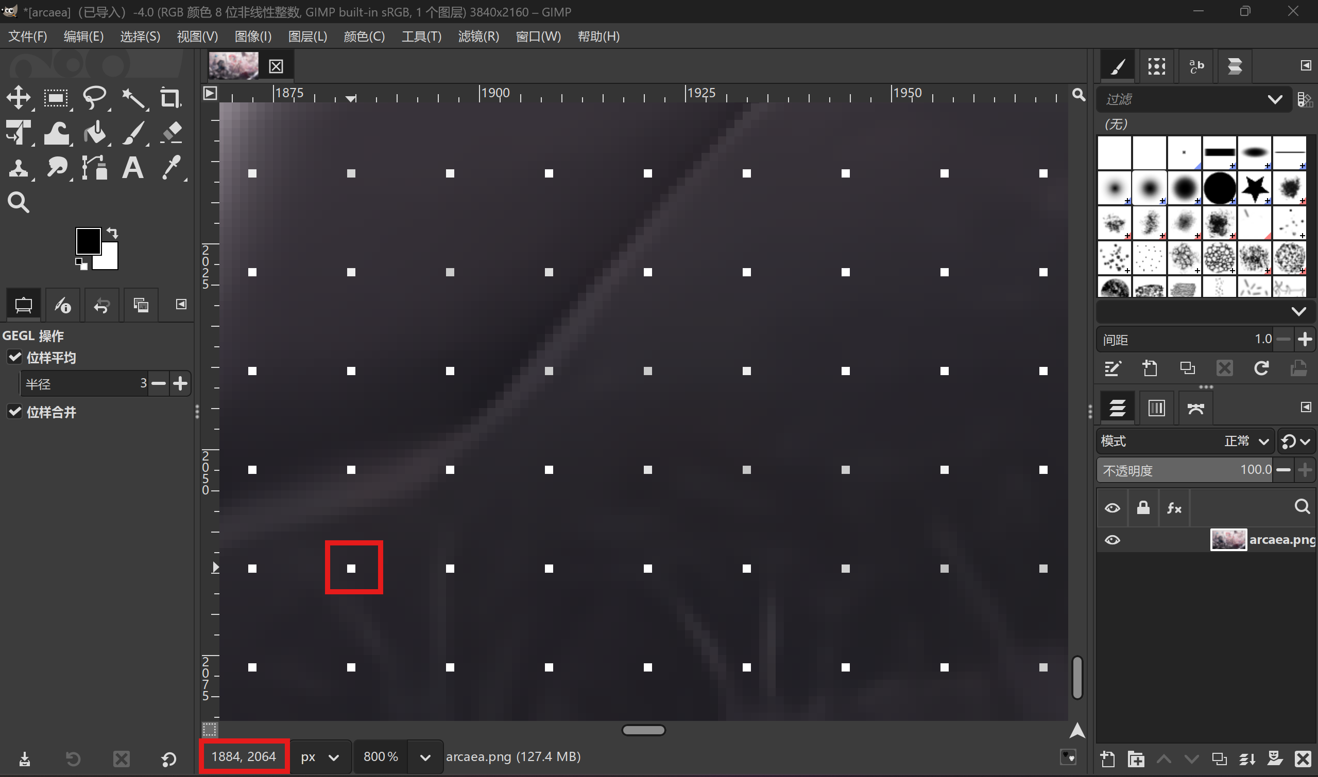Select the Rectangle Select tool
This screenshot has width=1318, height=777.
coord(56,98)
